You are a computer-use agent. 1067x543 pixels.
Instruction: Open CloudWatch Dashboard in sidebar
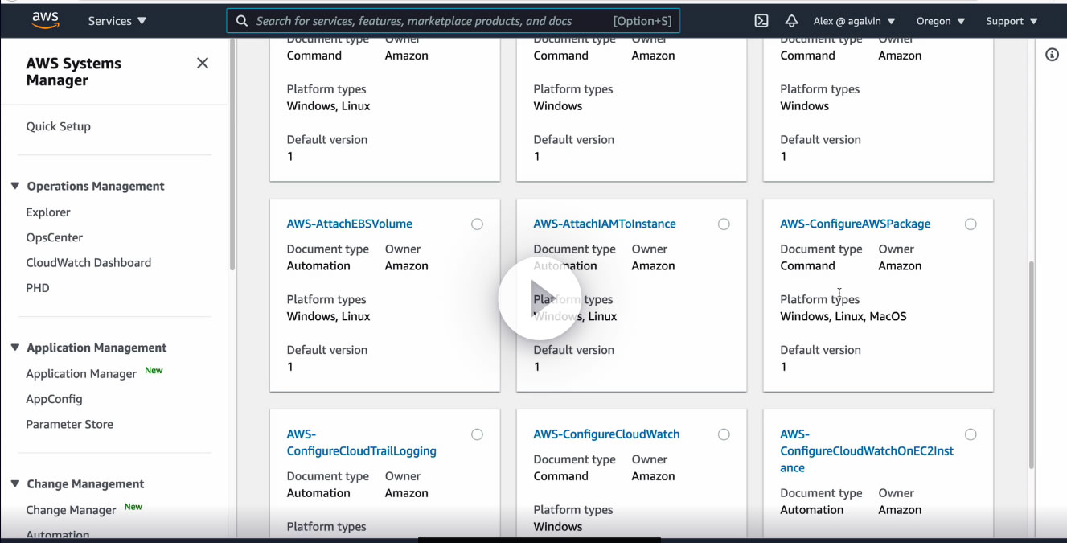(88, 262)
